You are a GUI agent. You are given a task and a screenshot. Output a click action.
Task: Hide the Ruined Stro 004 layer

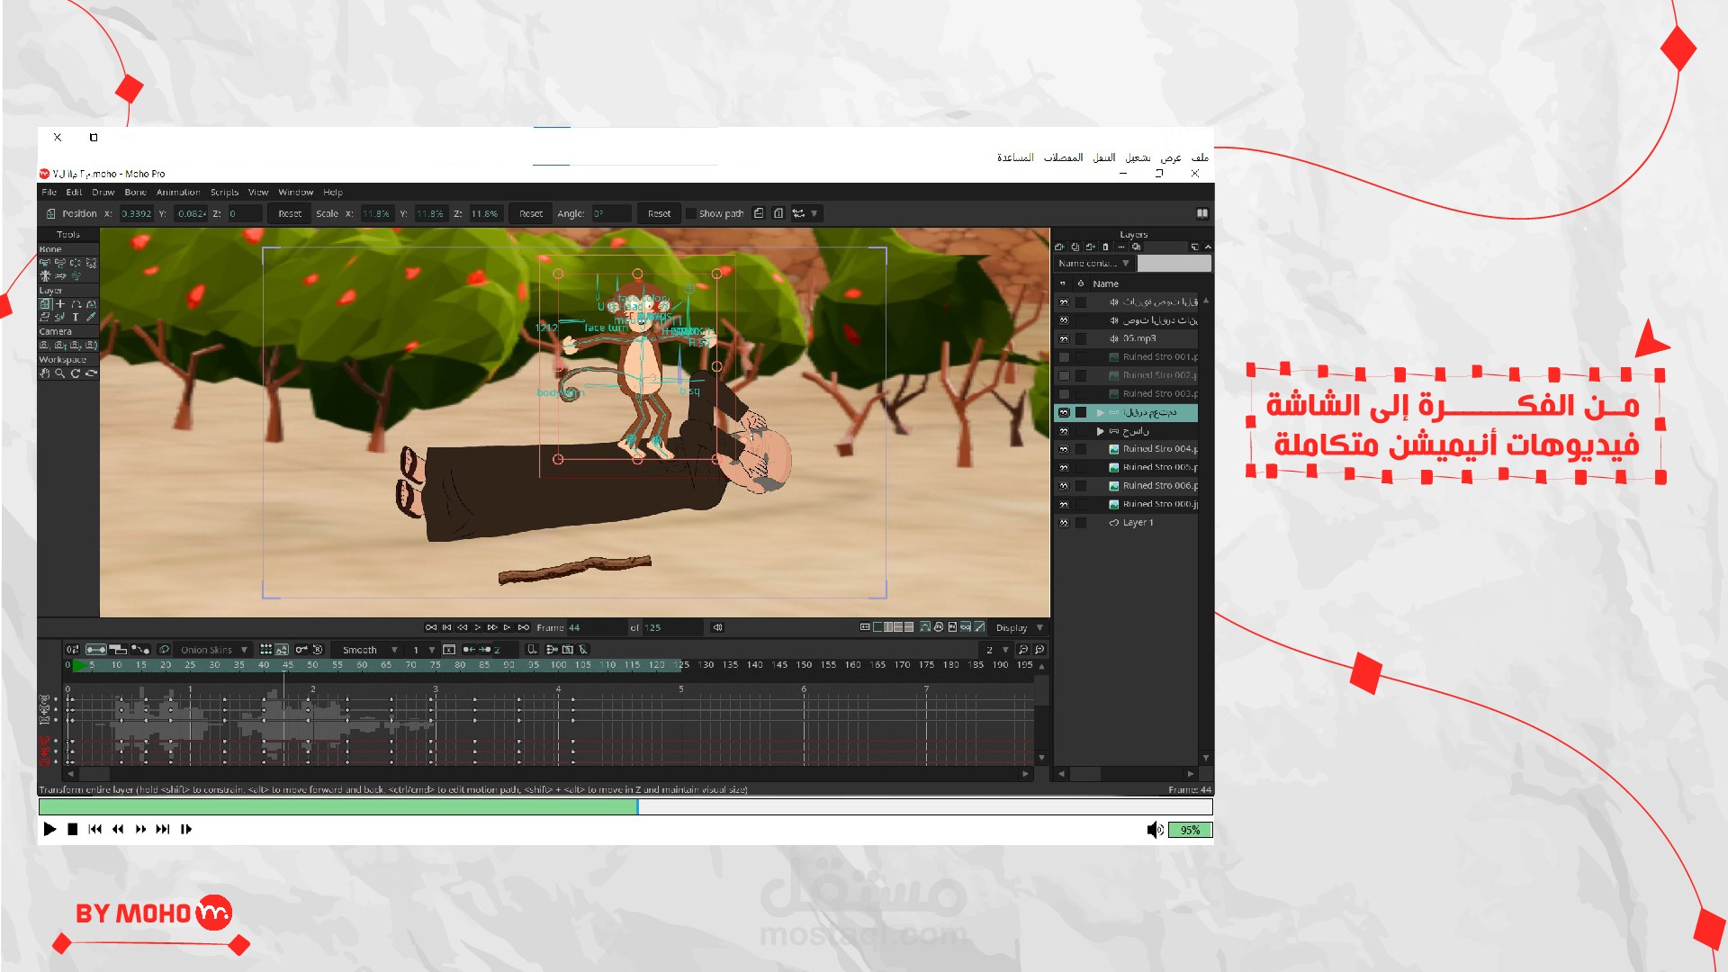[1064, 449]
